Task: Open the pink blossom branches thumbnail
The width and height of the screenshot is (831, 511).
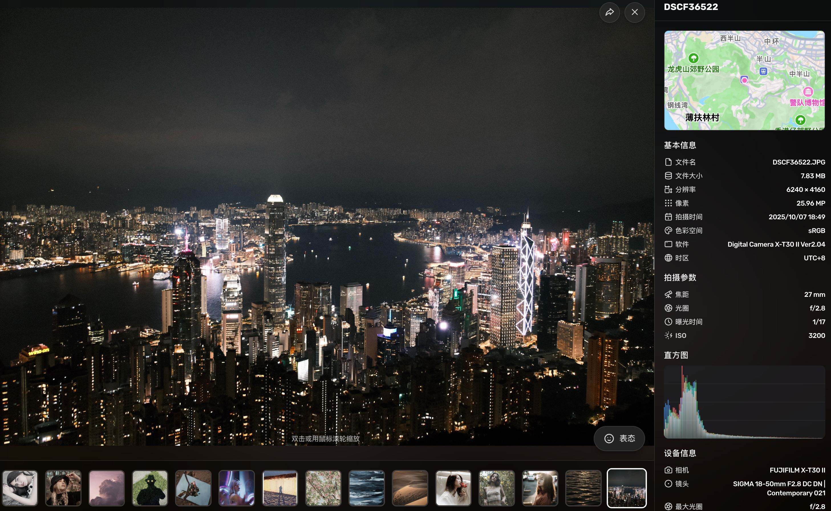Action: (323, 488)
